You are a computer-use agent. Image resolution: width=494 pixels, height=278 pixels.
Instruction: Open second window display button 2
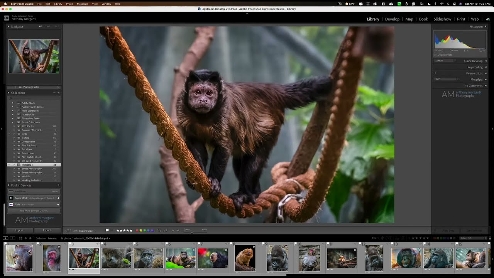[x=12, y=238]
